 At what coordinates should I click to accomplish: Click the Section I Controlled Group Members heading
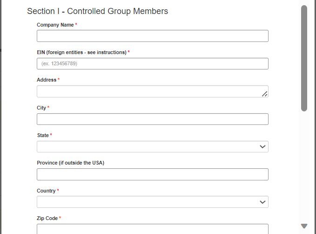tap(98, 11)
